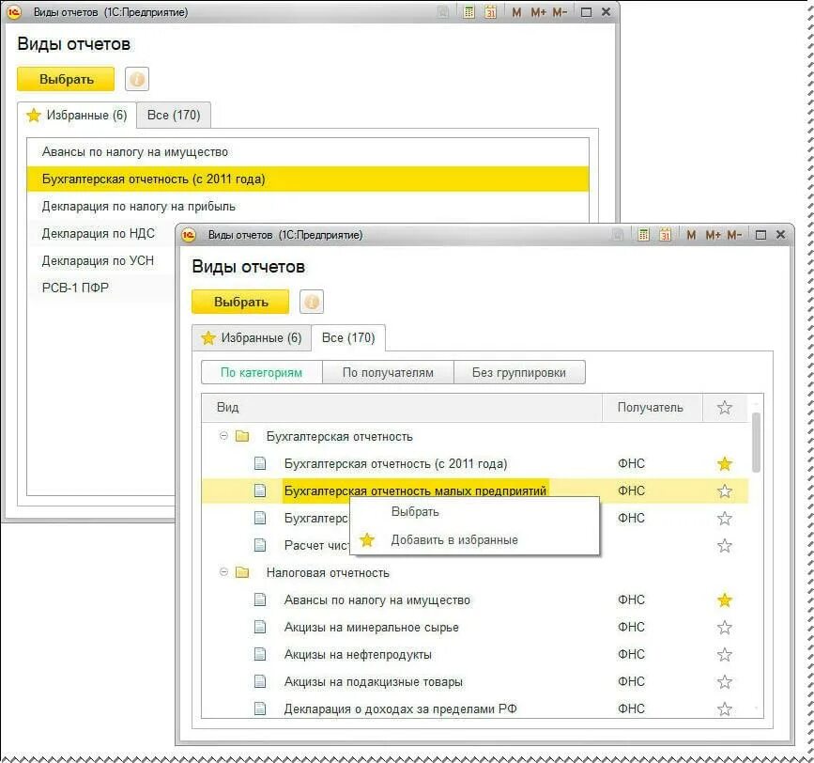Click folder icon of Бухгалтерская отчетность group
This screenshot has width=814, height=763.
point(242,436)
